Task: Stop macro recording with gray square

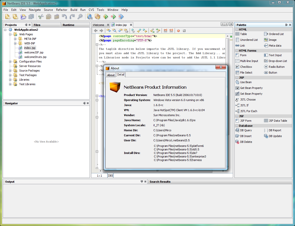Action: (184, 31)
